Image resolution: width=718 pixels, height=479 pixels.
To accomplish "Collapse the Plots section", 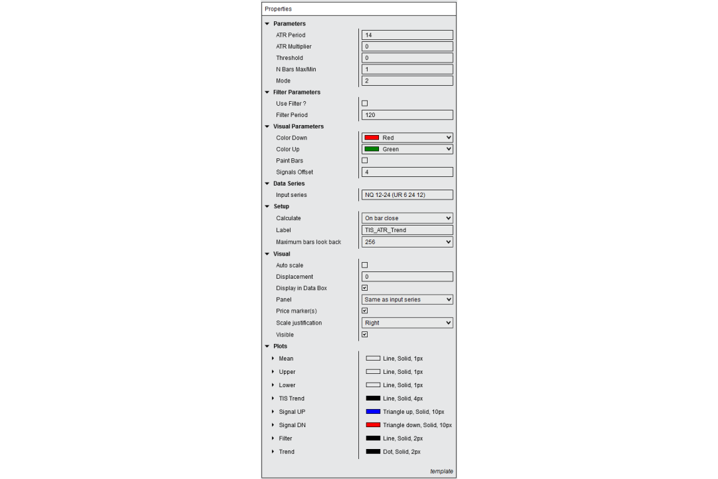I will (267, 347).
